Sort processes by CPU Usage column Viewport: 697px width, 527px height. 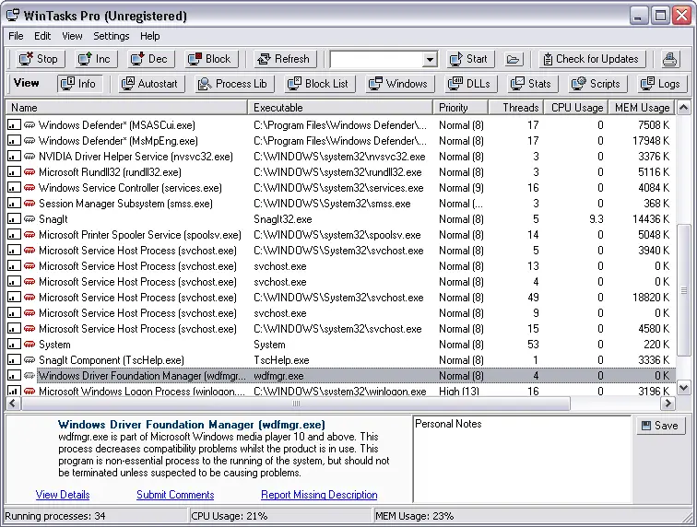tap(576, 108)
